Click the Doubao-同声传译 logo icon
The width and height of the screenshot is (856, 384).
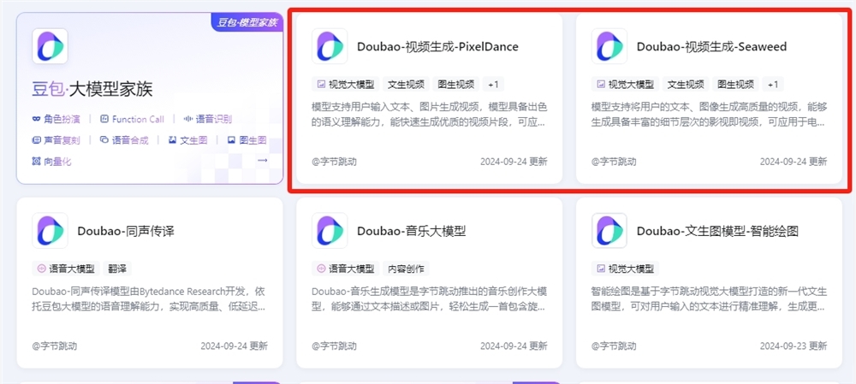click(x=51, y=231)
